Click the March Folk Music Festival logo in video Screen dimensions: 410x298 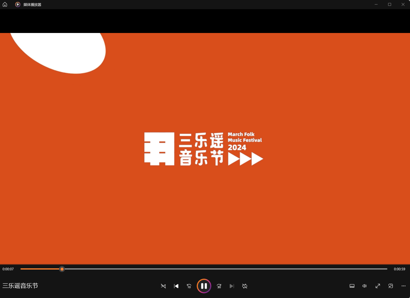click(x=203, y=149)
